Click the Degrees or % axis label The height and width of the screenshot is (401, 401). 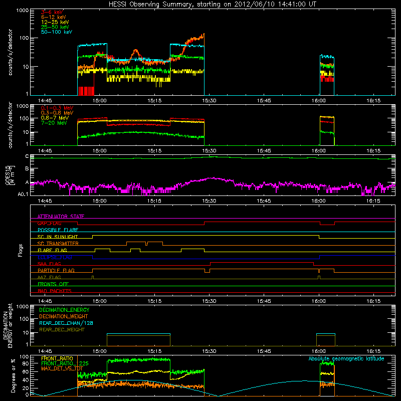coord(13,375)
